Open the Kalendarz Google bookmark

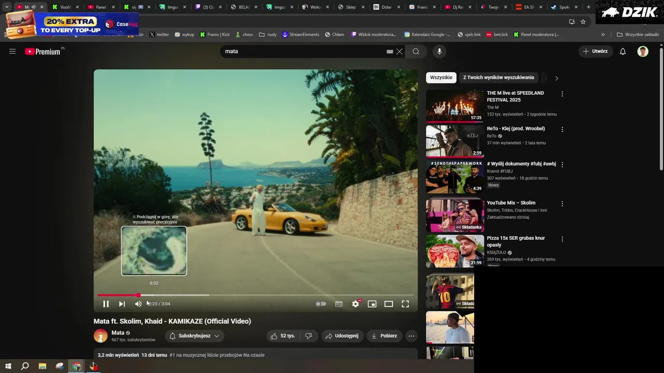tap(427, 35)
